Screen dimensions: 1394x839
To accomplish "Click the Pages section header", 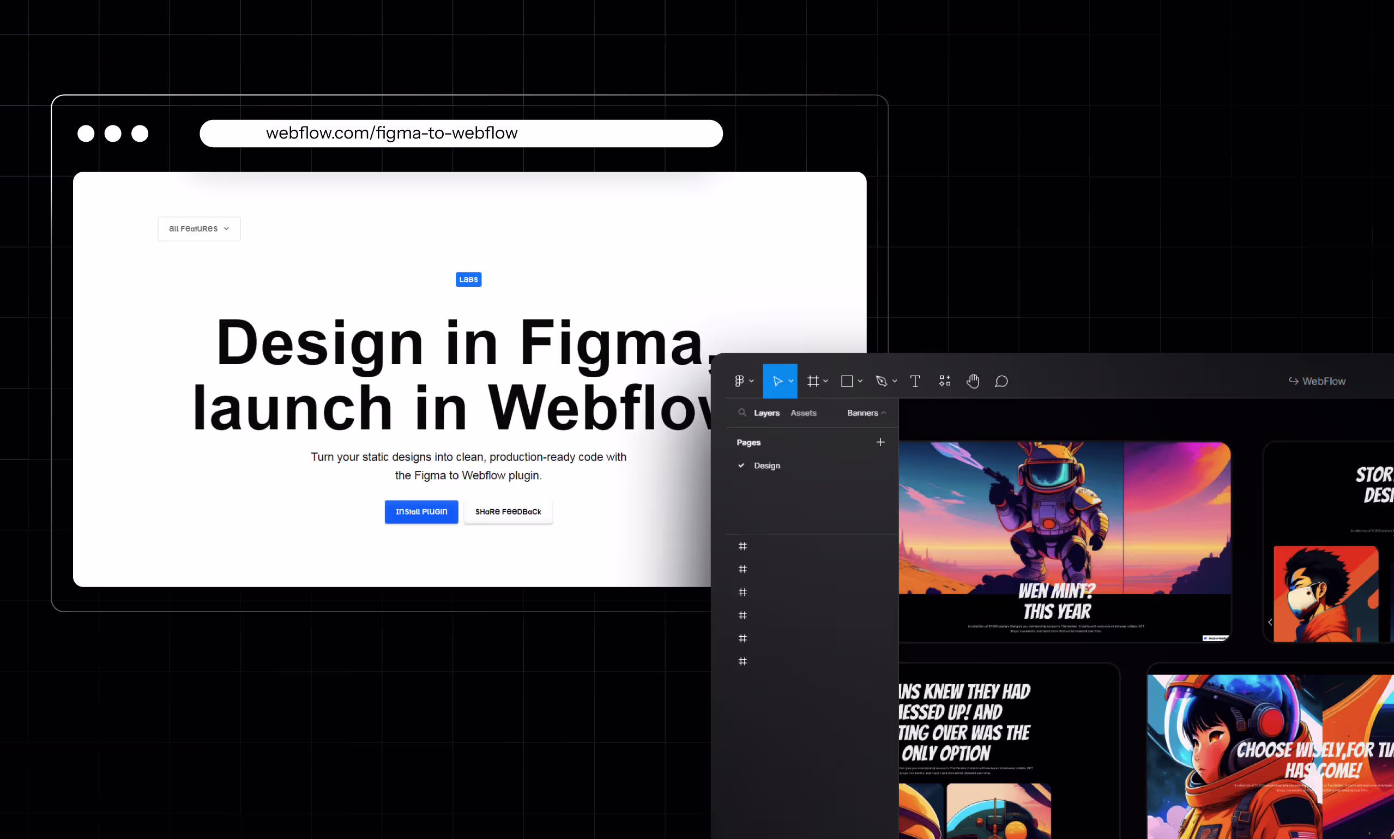I will point(749,442).
